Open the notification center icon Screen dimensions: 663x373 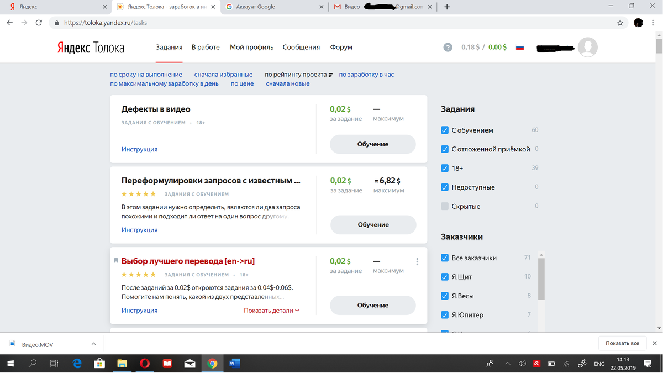pyautogui.click(x=648, y=363)
